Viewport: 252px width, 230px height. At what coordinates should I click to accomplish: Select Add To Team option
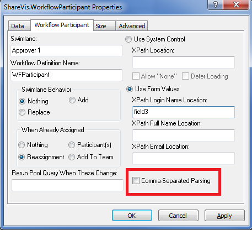pos(72,157)
